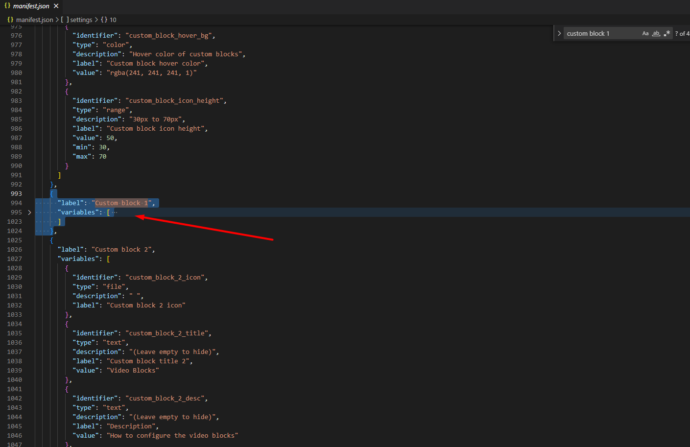Toggle Use Regular Expression in find widget
Viewport: 690px width, 447px height.
[666, 33]
